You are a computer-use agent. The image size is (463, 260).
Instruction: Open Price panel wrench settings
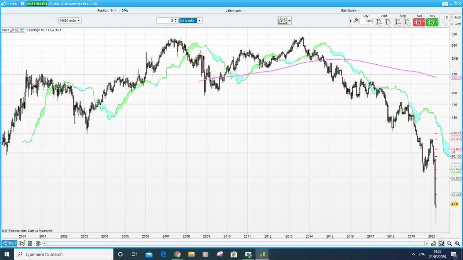[12, 30]
